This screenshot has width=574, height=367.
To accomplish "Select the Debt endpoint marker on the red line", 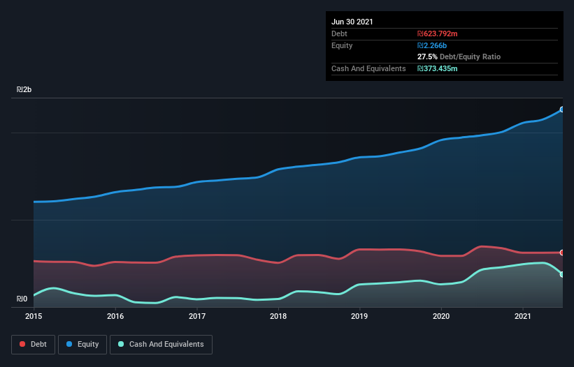I will pyautogui.click(x=562, y=253).
